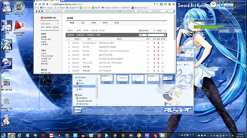247x138 pixels.
Task: Toggle the select-all checkbox in table header
Action: click(x=69, y=39)
